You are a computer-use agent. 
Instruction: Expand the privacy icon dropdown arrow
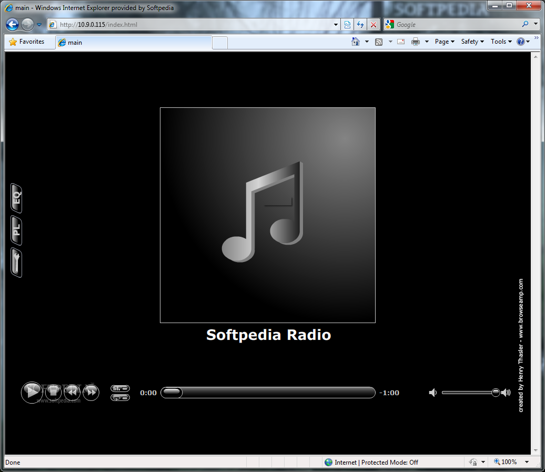point(483,463)
